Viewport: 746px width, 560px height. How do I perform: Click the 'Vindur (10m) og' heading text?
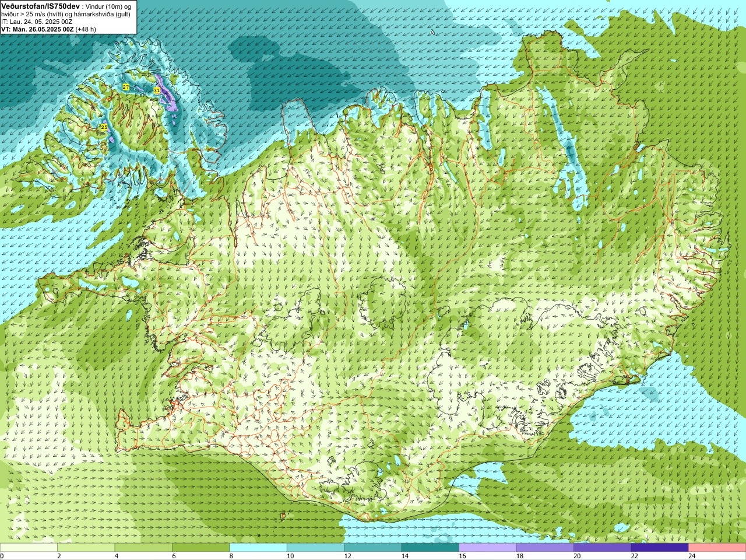(108, 6)
